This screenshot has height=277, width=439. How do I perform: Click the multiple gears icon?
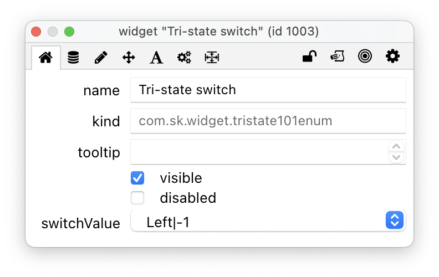(x=184, y=57)
